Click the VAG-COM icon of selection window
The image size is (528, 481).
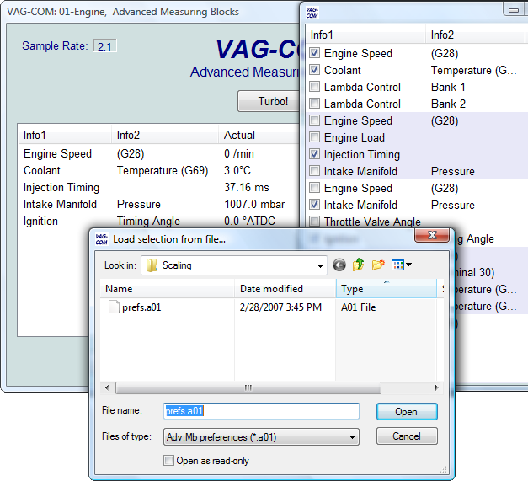click(312, 13)
